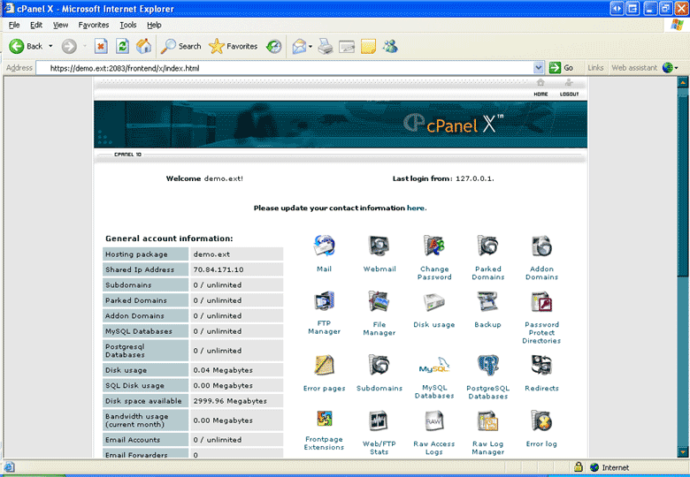Viewport: 690px width, 477px height.
Task: Click the Print toolbar icon
Action: (326, 46)
